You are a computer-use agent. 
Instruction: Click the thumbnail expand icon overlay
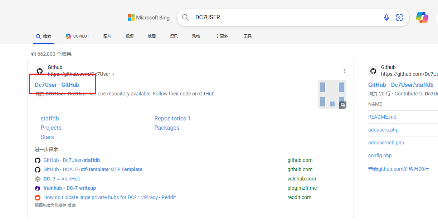click(343, 105)
